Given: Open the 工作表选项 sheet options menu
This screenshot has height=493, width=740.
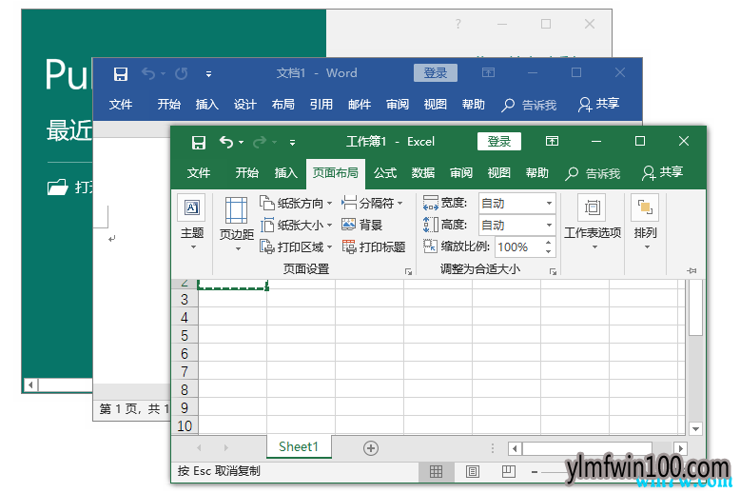Looking at the screenshot, I should 593,222.
